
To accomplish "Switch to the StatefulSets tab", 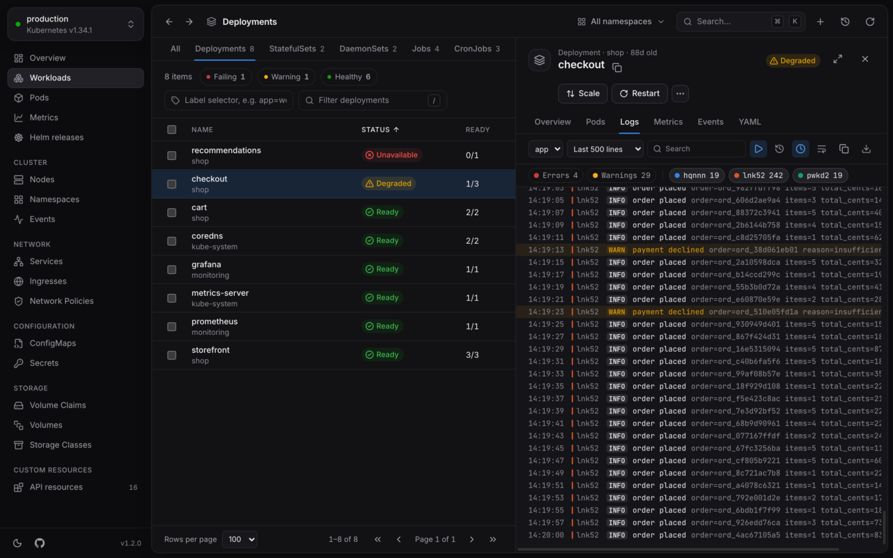I will (x=296, y=49).
